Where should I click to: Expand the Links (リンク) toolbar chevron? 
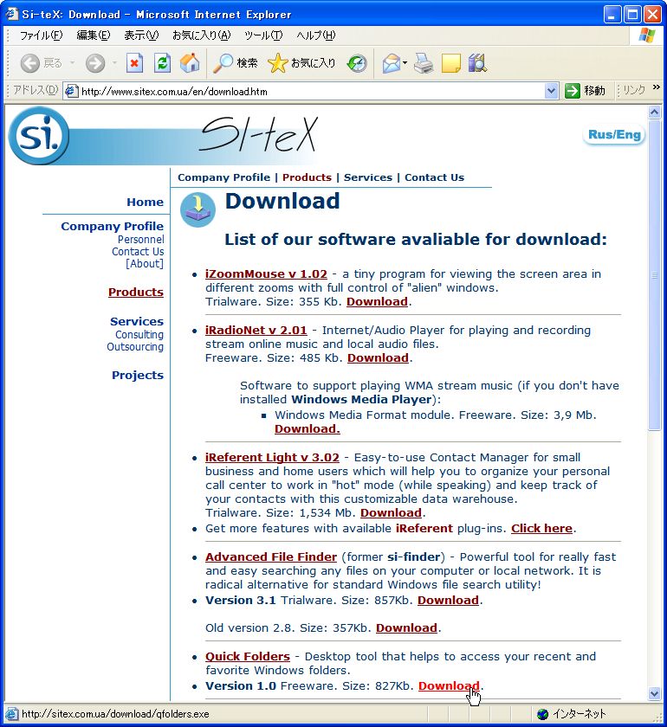pyautogui.click(x=656, y=87)
